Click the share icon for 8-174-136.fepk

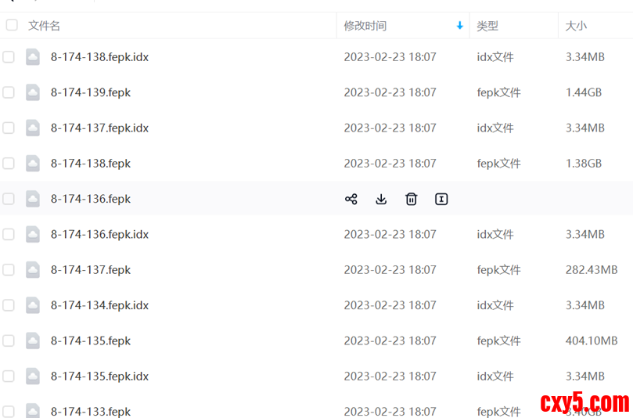click(x=351, y=199)
